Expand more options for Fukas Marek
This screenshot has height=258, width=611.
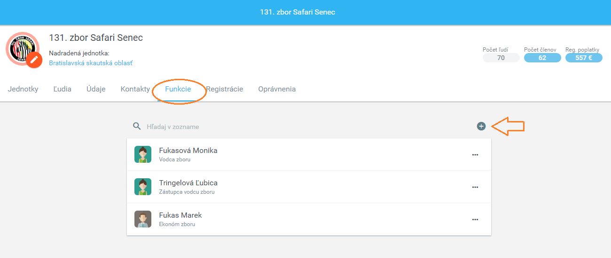tap(475, 220)
